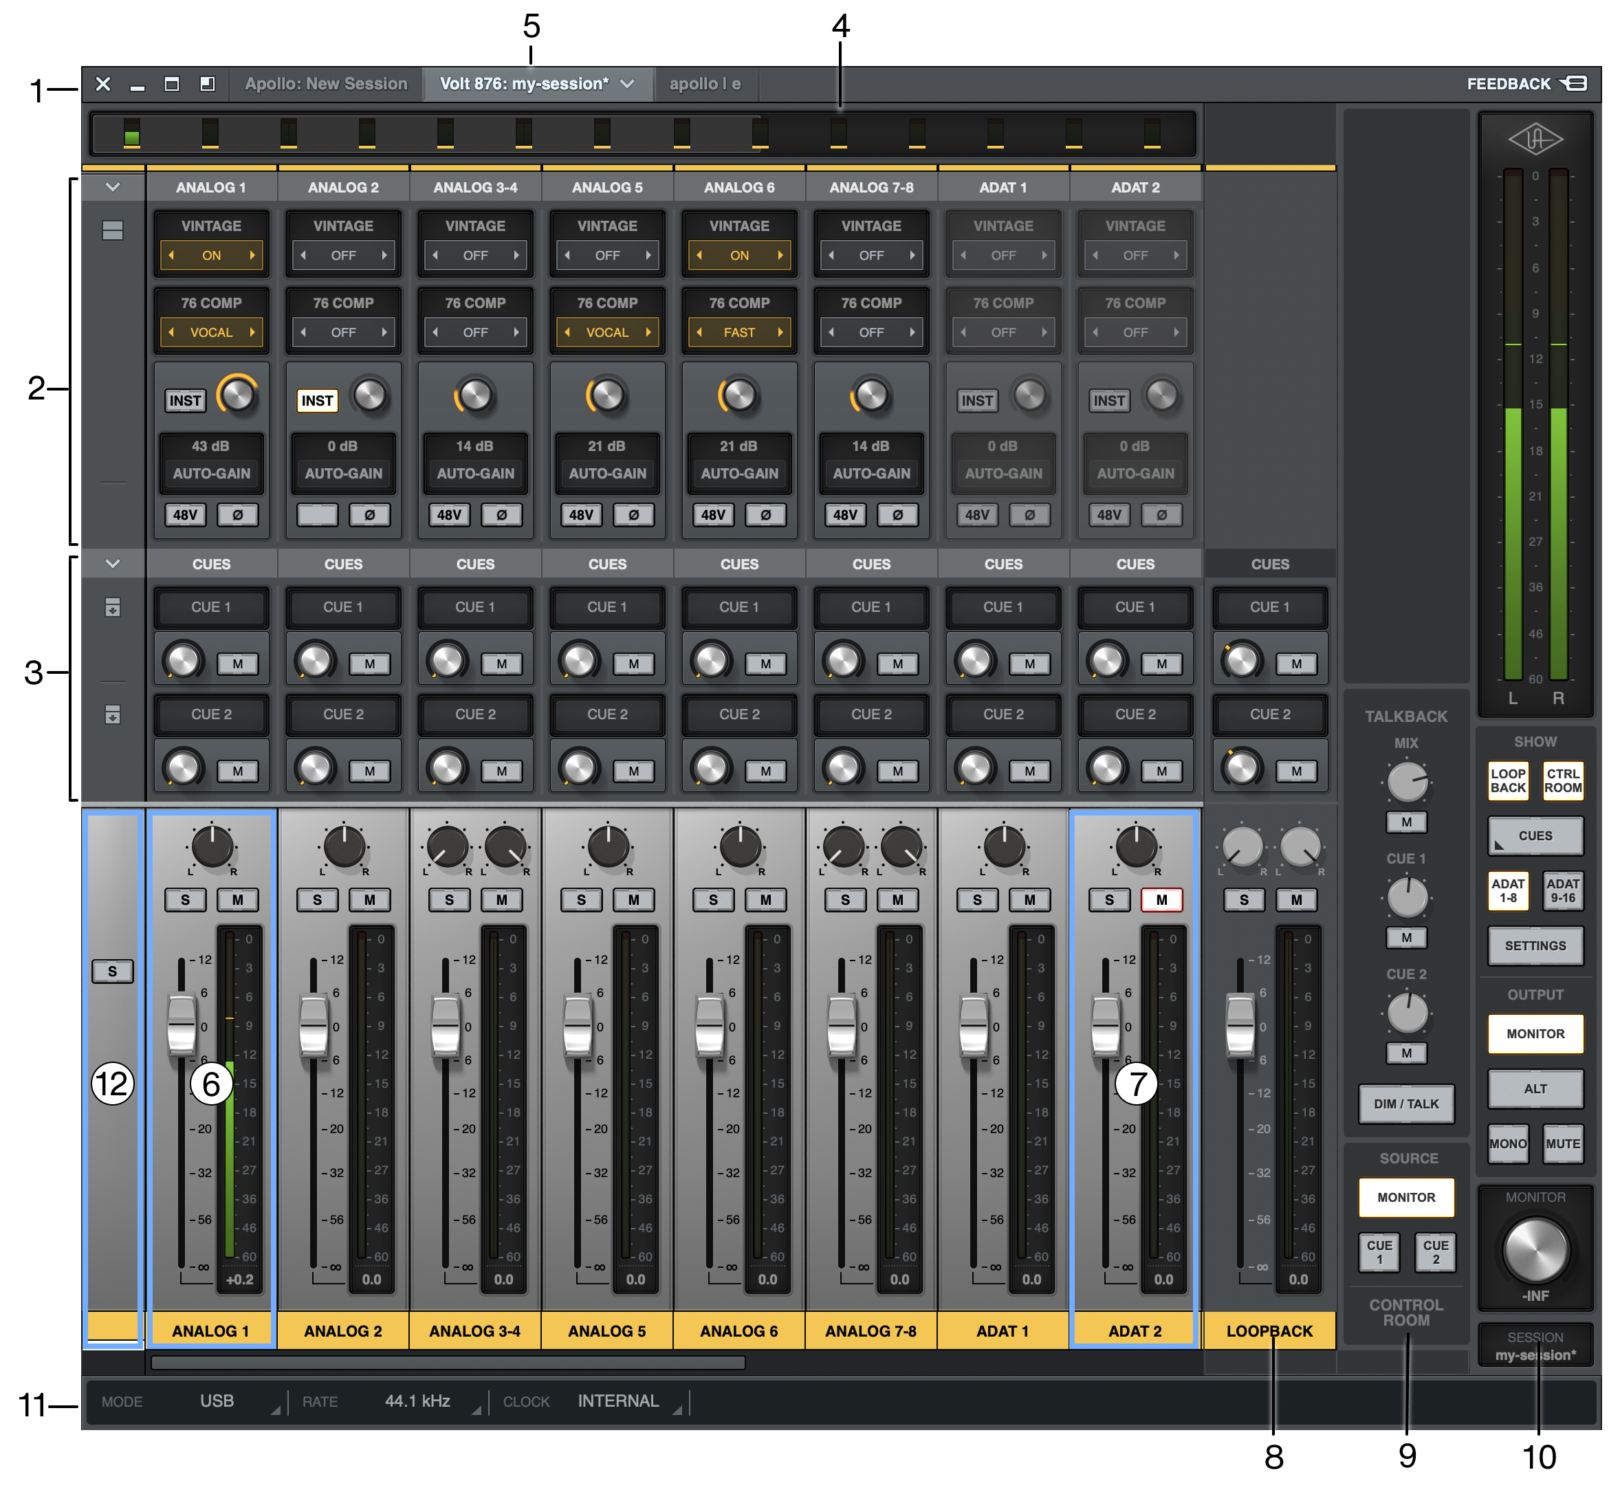Invert phase on the Analog 2 channel

370,514
